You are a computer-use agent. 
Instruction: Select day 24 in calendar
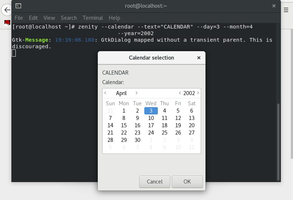point(151,132)
